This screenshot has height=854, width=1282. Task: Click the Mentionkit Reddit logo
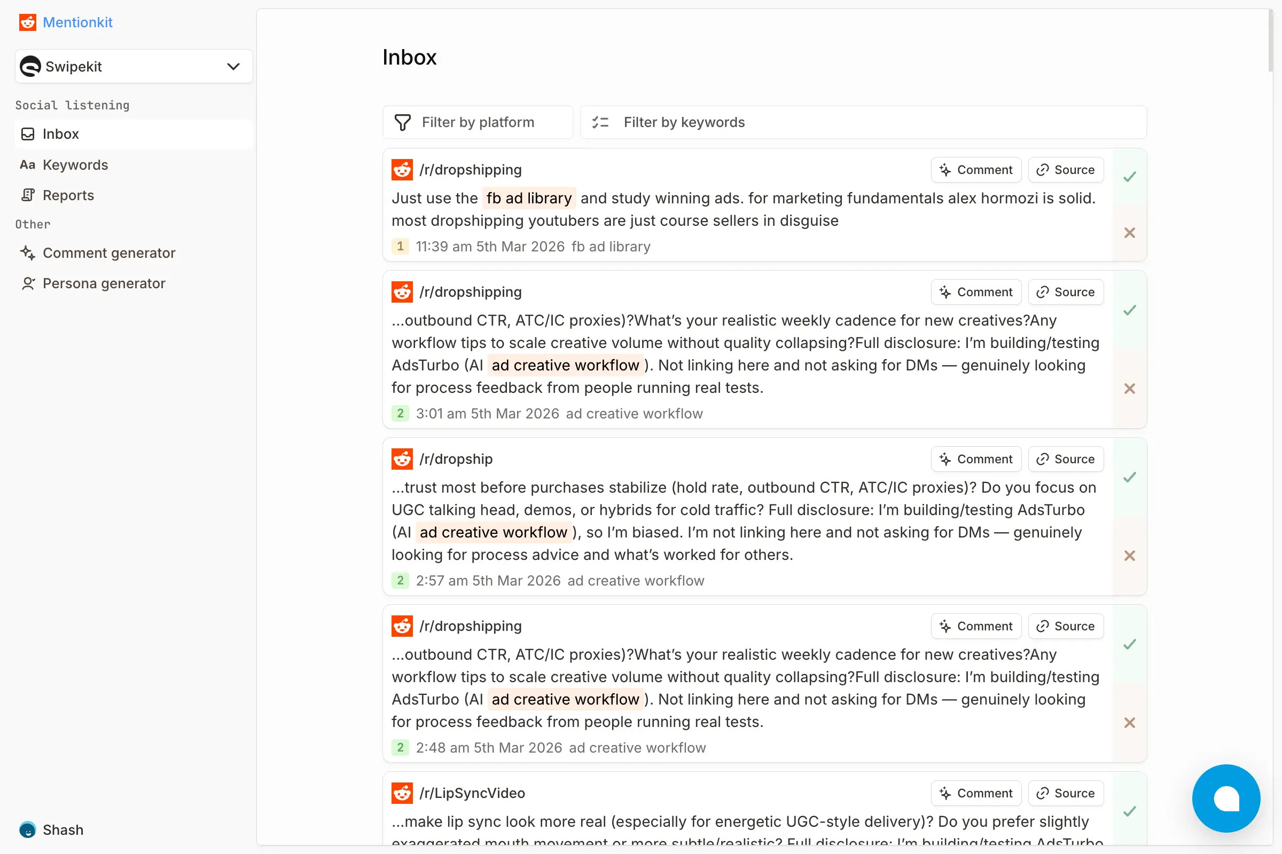27,22
